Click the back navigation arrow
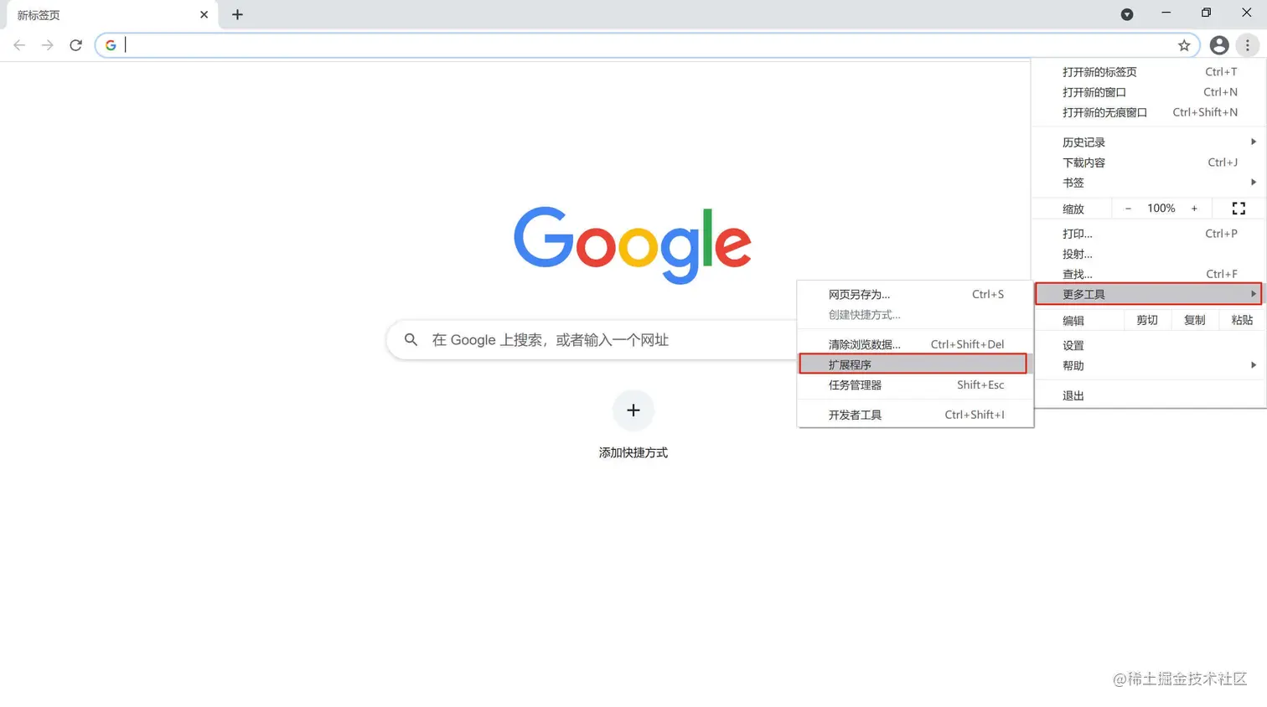This screenshot has width=1267, height=707. coord(19,45)
